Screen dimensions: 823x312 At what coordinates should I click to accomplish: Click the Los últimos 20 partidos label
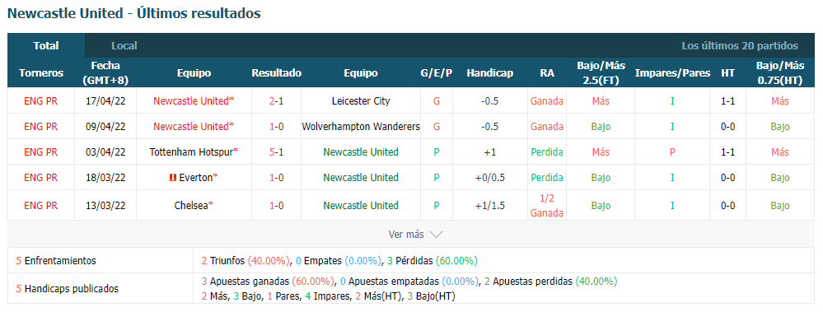coord(740,45)
